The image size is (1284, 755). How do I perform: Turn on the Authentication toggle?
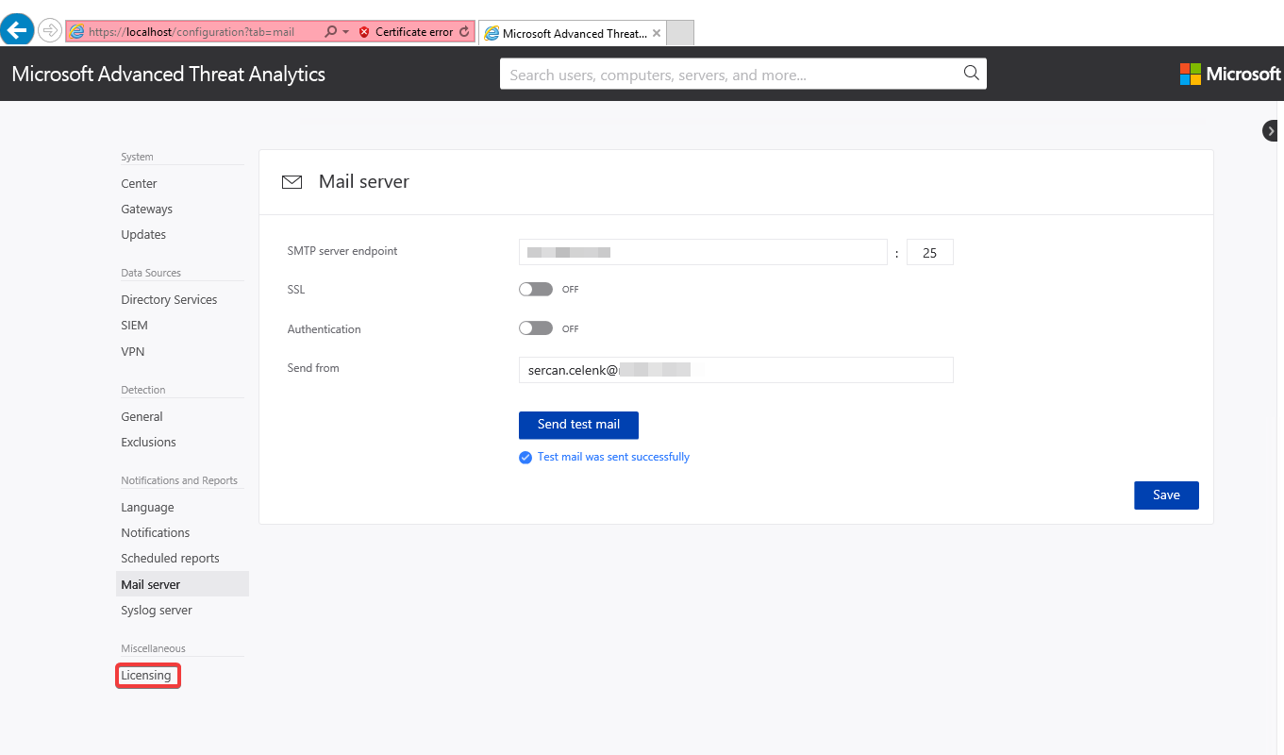tap(535, 329)
